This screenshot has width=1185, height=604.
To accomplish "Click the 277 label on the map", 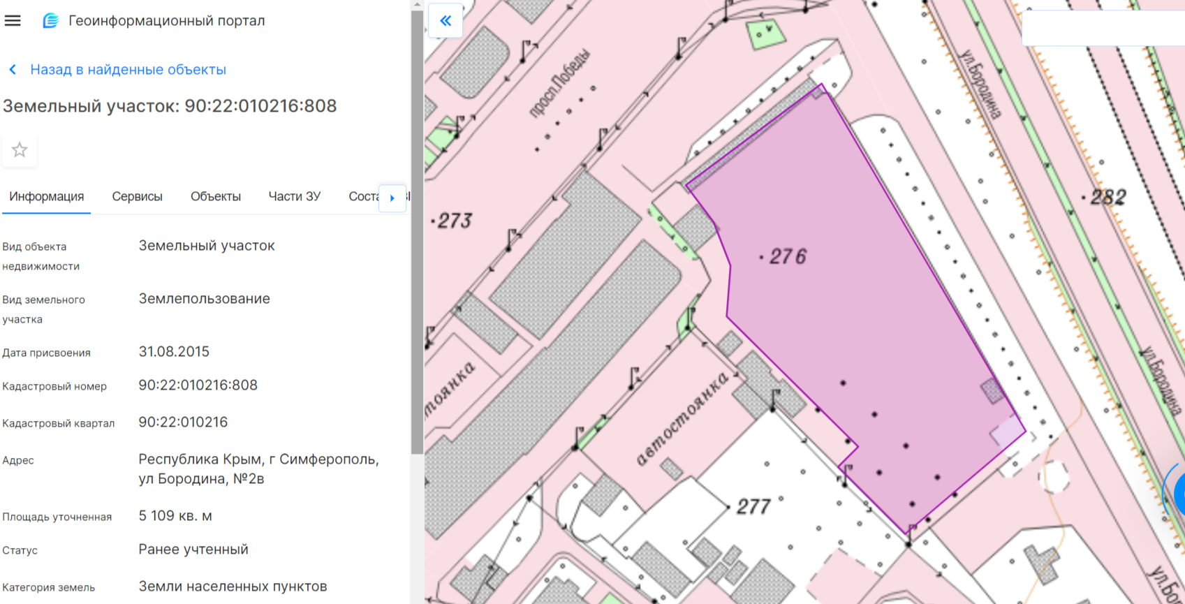I will (x=753, y=506).
